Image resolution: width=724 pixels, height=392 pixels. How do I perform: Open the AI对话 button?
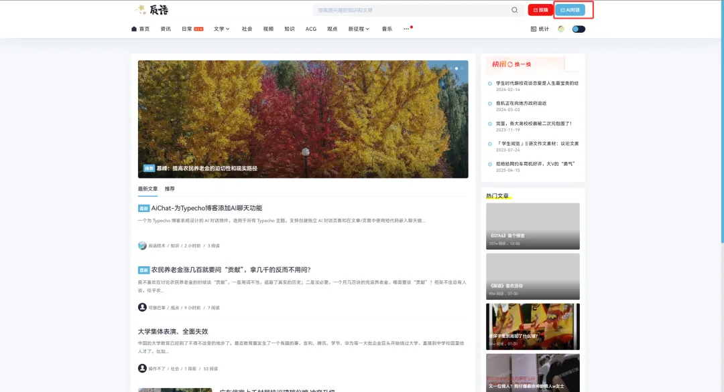pyautogui.click(x=570, y=10)
